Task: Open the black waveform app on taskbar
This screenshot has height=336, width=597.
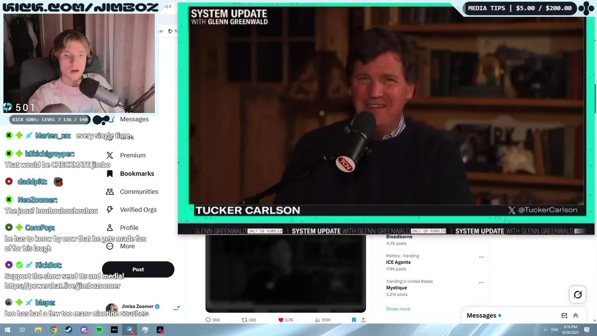Action: click(x=114, y=330)
